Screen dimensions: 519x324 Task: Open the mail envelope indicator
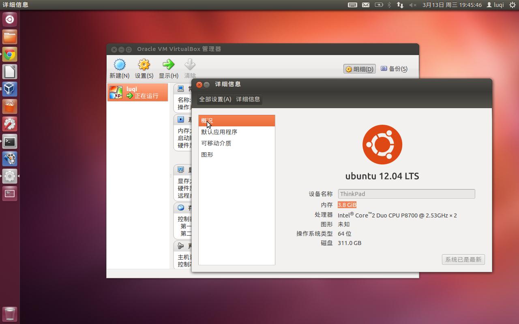pyautogui.click(x=366, y=5)
